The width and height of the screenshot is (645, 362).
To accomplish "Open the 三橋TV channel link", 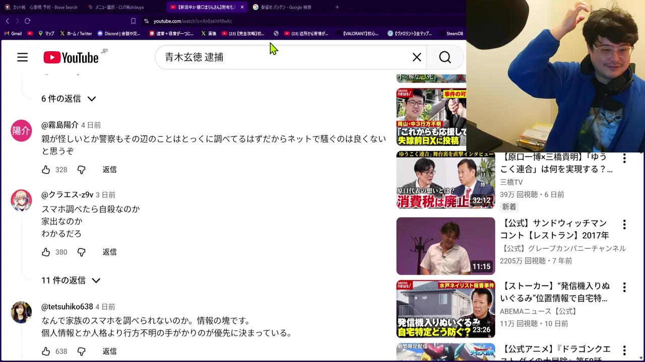I will click(511, 183).
